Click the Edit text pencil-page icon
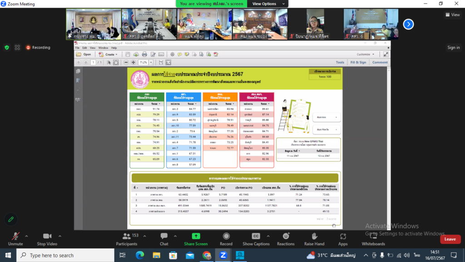 point(153,55)
